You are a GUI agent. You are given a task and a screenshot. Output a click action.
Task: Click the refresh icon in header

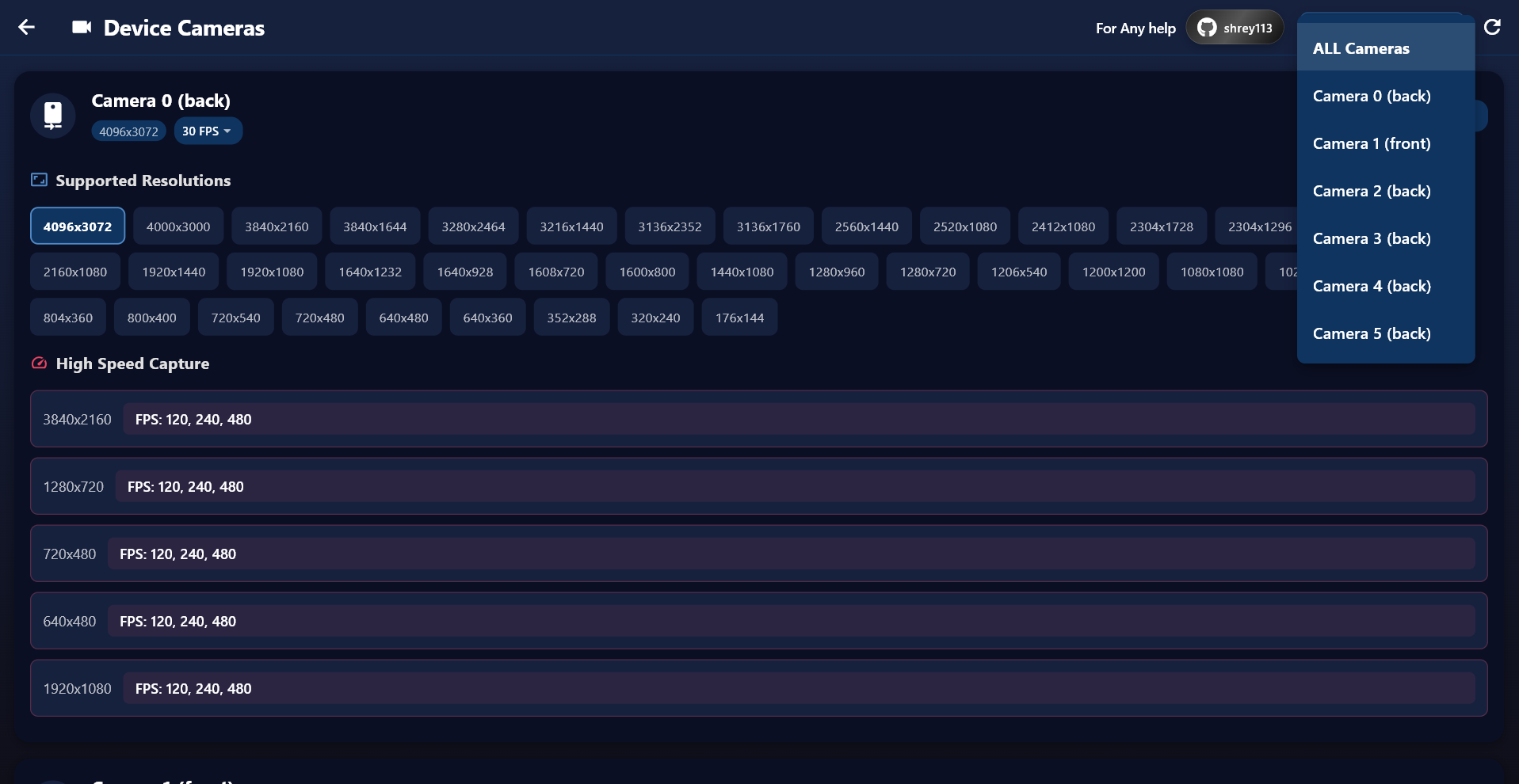(1492, 28)
